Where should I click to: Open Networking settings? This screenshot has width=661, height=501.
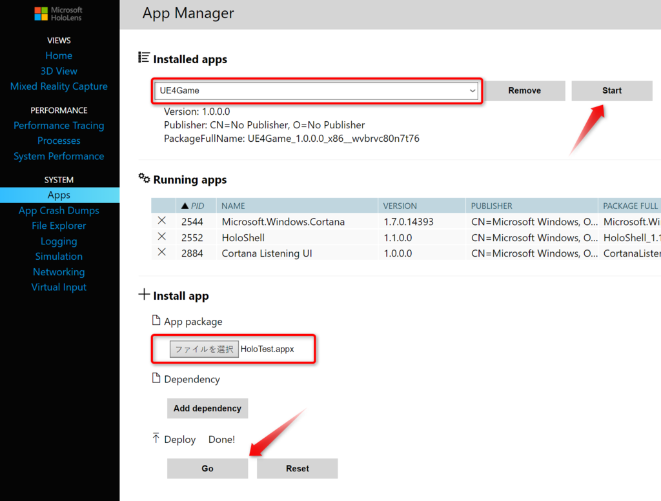(x=59, y=272)
